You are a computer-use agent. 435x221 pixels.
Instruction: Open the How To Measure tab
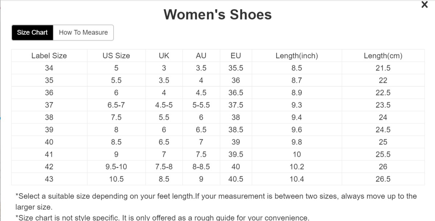[83, 33]
